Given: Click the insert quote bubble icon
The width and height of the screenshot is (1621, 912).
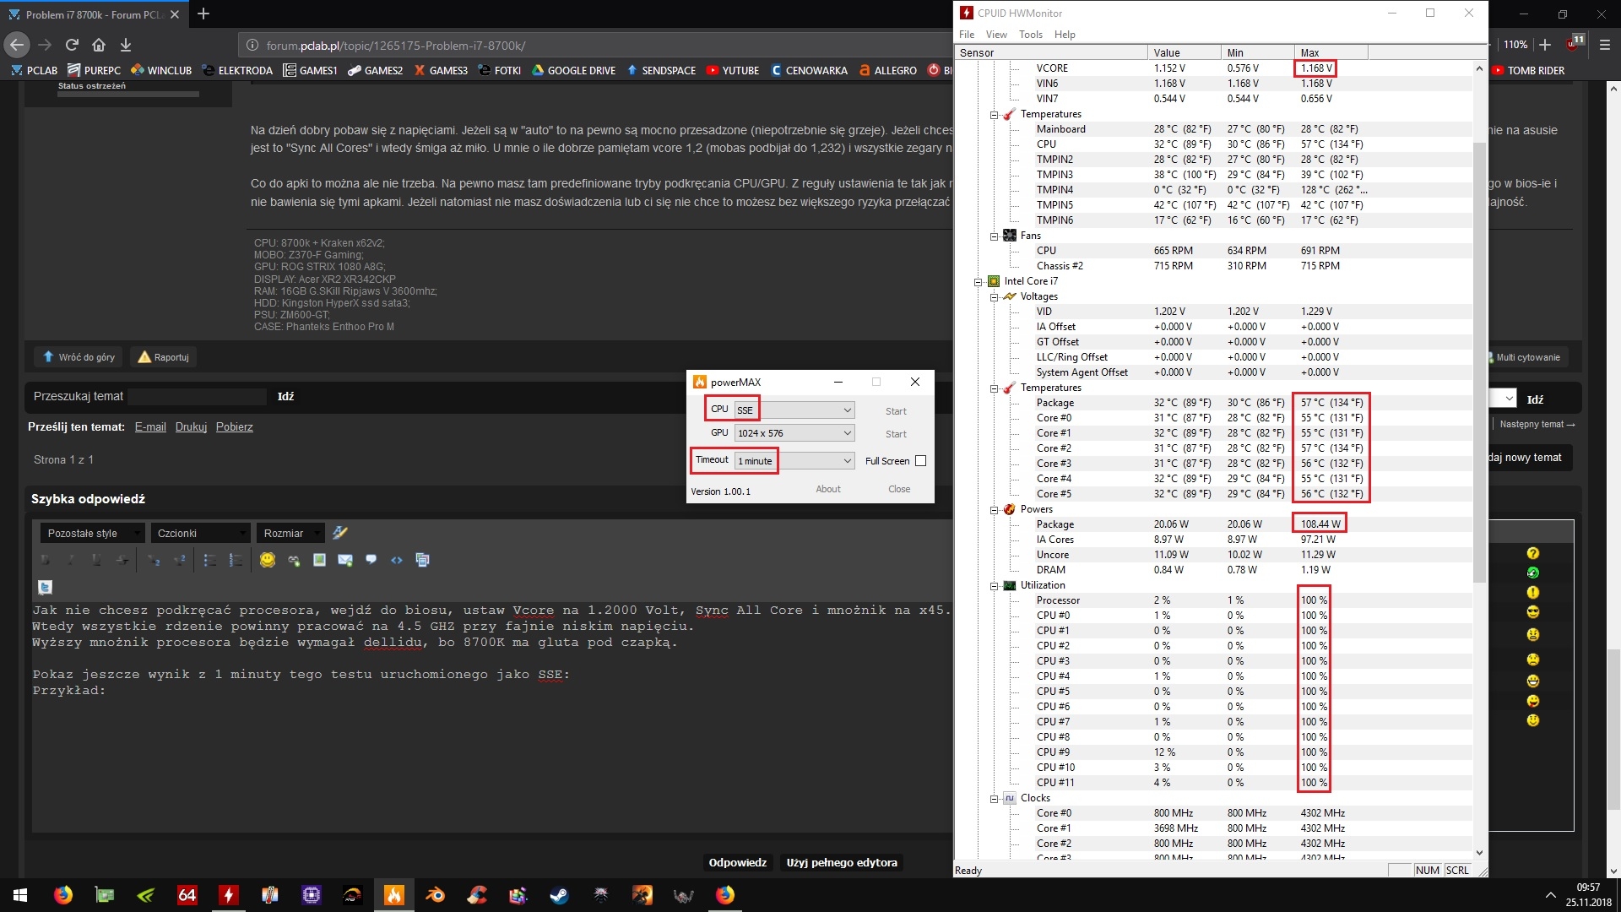Looking at the screenshot, I should [x=371, y=560].
